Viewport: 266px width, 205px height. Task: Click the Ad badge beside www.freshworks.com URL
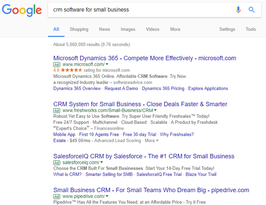[57, 110]
